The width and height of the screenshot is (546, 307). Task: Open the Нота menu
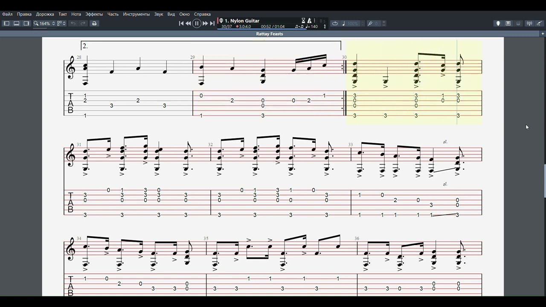pyautogui.click(x=76, y=14)
